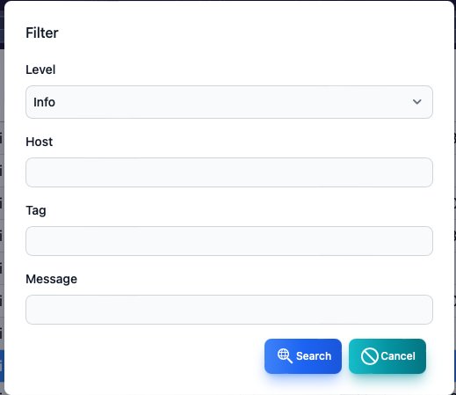456x395 pixels.
Task: Expand the Level dropdown chevron arrow
Action: pos(417,102)
